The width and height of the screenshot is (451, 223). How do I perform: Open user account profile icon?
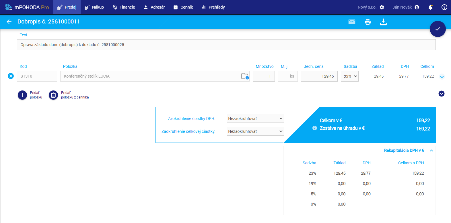pos(417,7)
